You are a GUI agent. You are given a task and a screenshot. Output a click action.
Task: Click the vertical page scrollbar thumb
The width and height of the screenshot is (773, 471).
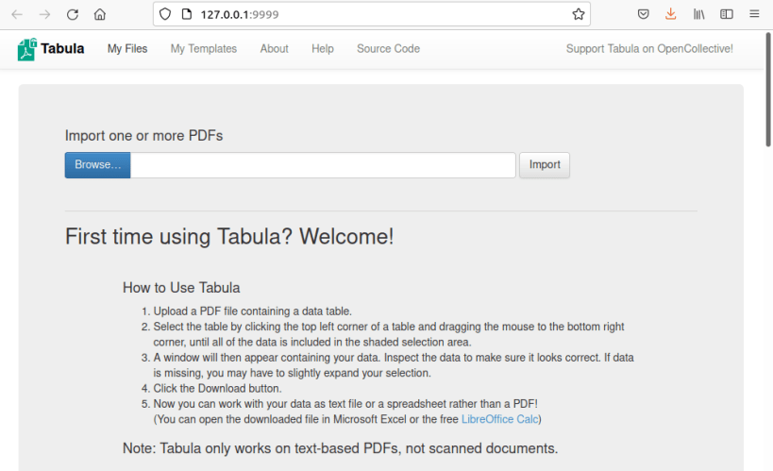(x=768, y=90)
